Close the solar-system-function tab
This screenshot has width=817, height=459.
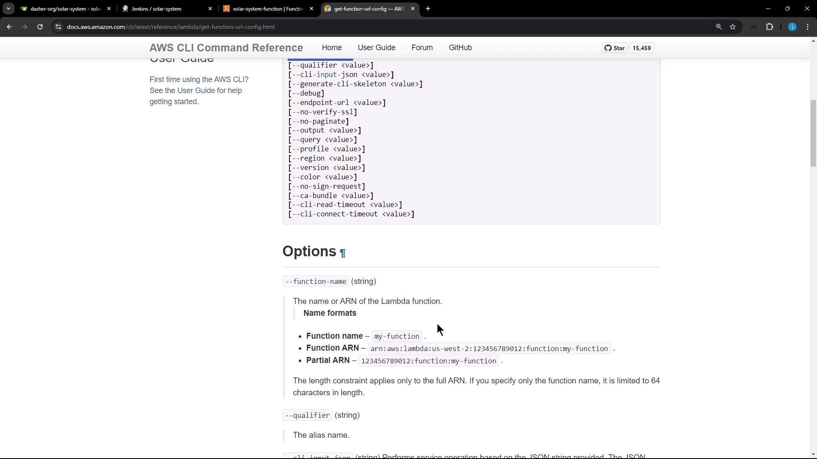(x=311, y=8)
